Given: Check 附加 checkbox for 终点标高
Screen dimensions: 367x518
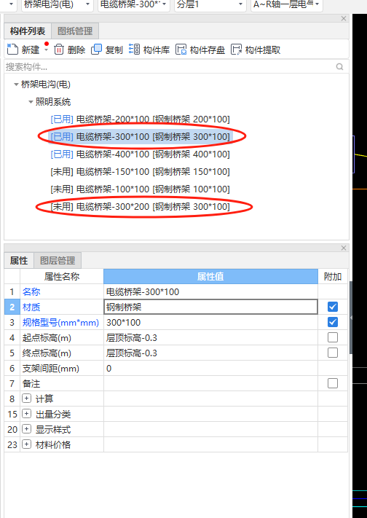Looking at the screenshot, I should [333, 353].
